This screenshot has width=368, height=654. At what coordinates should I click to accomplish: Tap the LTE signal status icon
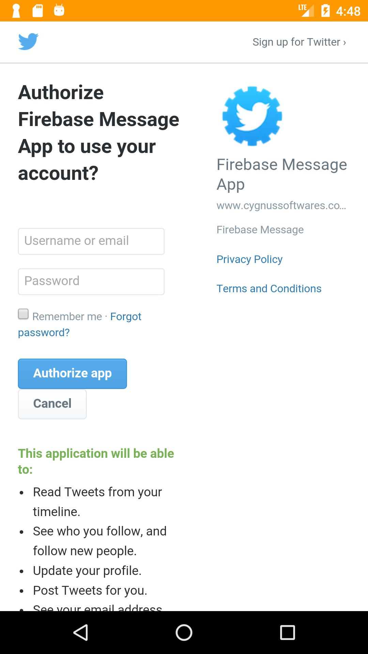pos(306,11)
